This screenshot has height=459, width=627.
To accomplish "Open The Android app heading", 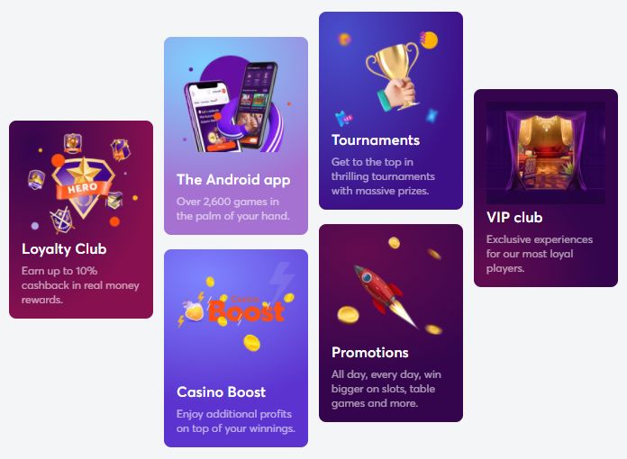I will click(233, 180).
